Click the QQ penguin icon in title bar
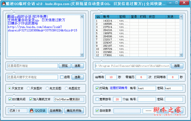191x121 pixels. tap(4, 3)
